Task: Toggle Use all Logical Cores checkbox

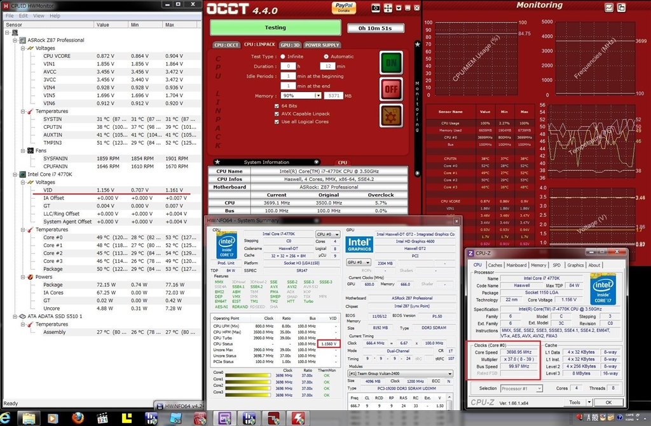Action: [277, 121]
